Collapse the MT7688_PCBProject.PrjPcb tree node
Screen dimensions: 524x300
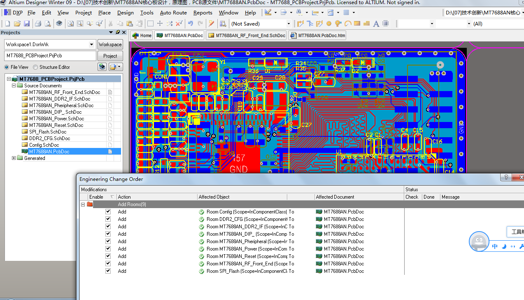9,79
